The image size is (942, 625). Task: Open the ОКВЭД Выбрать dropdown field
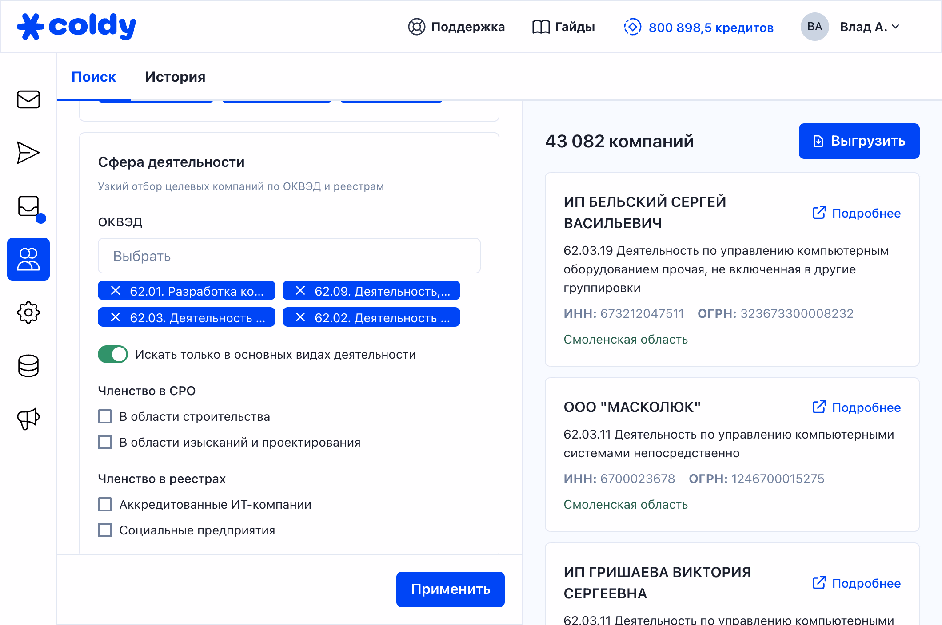[x=289, y=256]
